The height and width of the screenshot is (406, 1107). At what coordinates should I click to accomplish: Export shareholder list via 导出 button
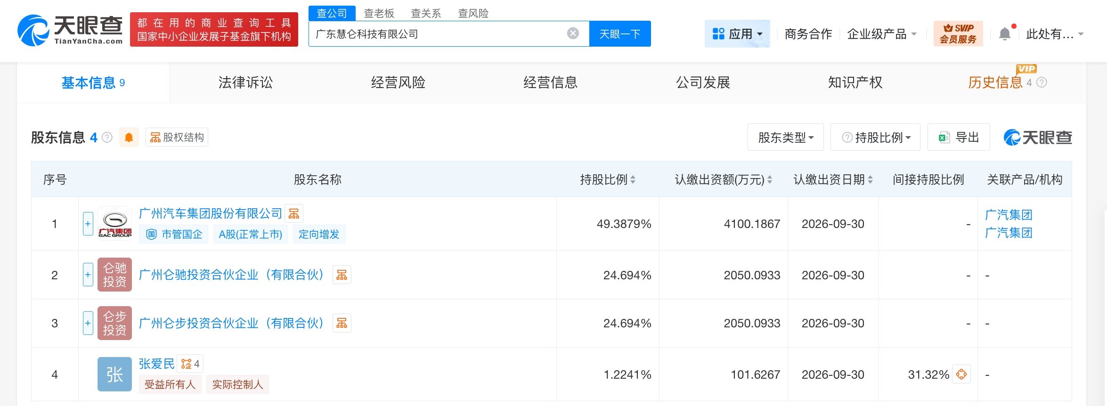point(959,138)
